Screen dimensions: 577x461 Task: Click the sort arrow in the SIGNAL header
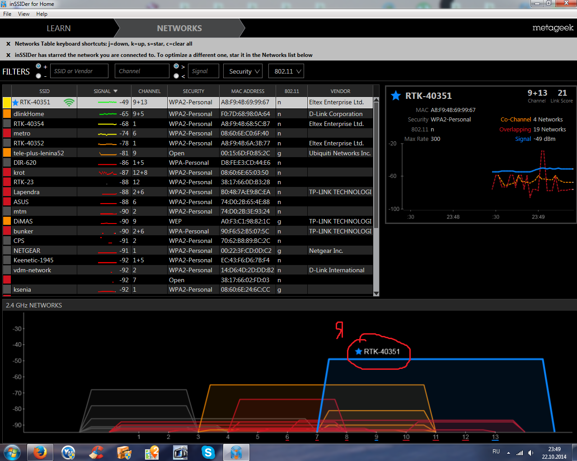115,91
